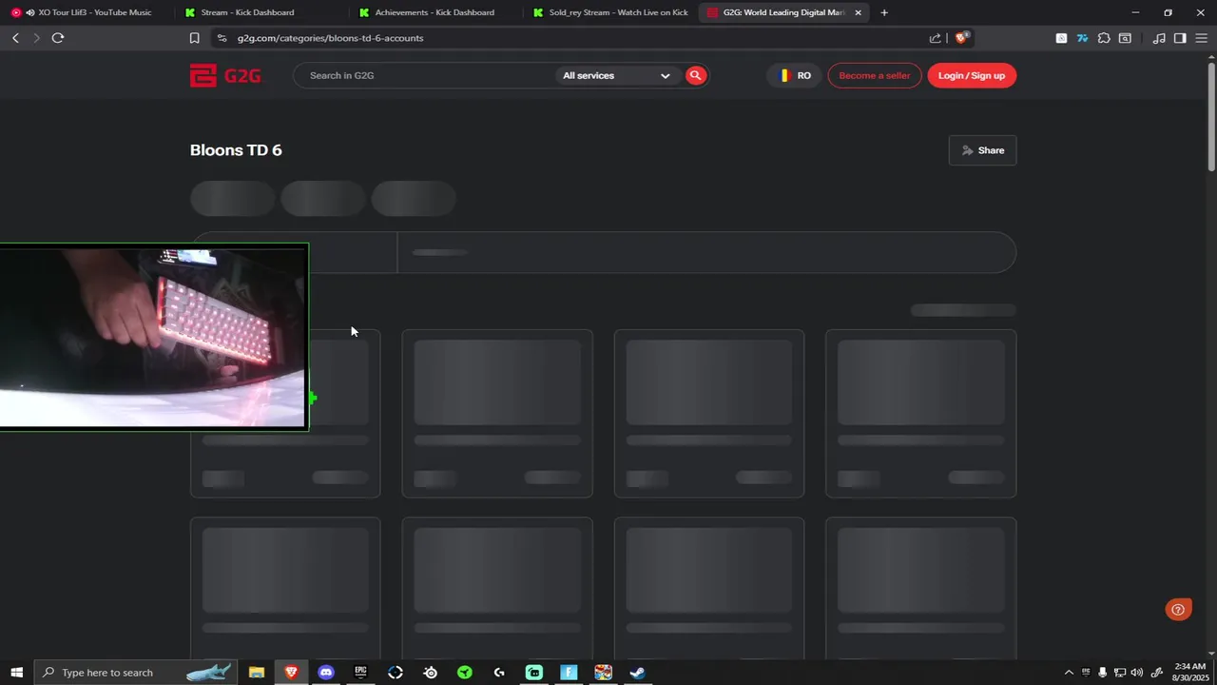Bookmark this page with the bookmark icon
The height and width of the screenshot is (685, 1217).
click(194, 38)
